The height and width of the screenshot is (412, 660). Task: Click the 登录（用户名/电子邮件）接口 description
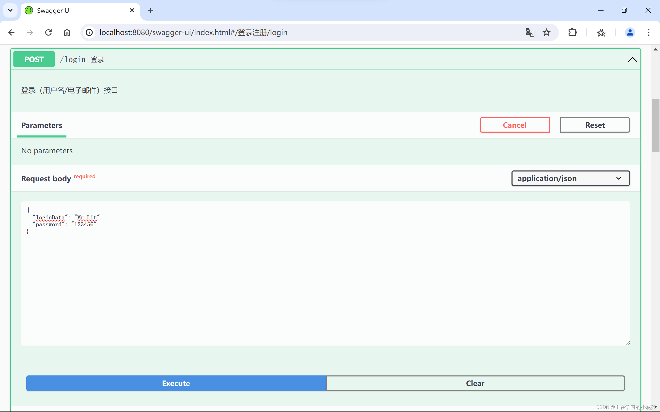click(x=70, y=90)
